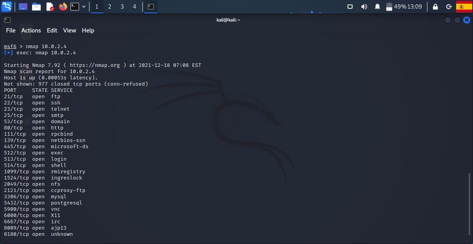This screenshot has height=244, width=473.
Task: Click the 53/tcp domain row
Action: pos(37,122)
